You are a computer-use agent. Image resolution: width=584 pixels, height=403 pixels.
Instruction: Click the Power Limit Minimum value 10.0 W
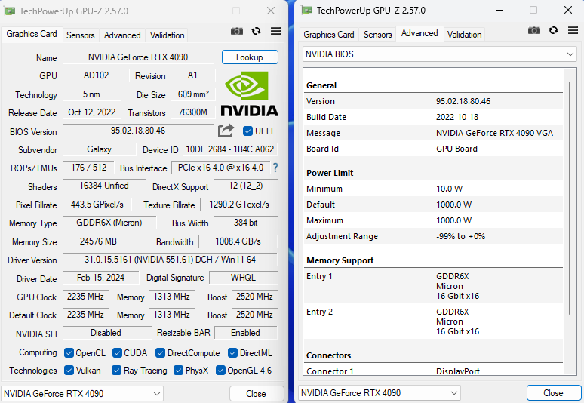click(449, 189)
